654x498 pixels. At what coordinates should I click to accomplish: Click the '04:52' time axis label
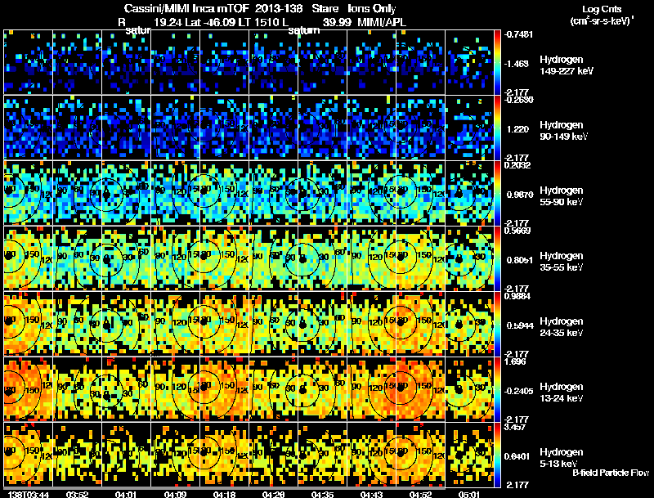pos(420,495)
